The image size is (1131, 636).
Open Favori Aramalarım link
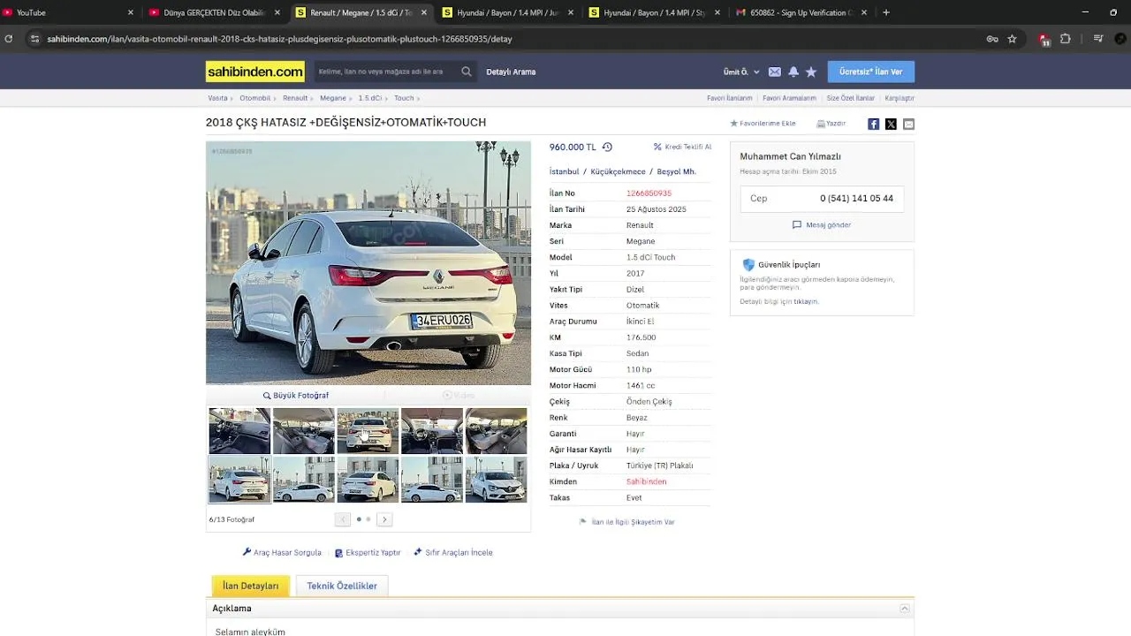[x=789, y=98]
